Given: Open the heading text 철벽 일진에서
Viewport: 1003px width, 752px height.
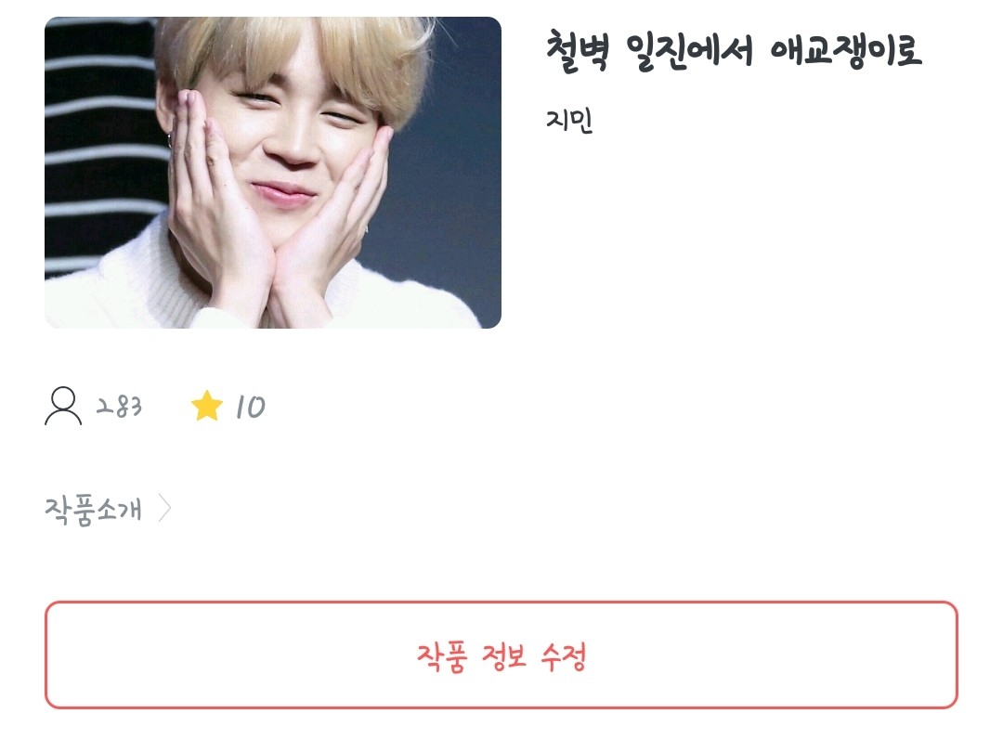Looking at the screenshot, I should (649, 51).
